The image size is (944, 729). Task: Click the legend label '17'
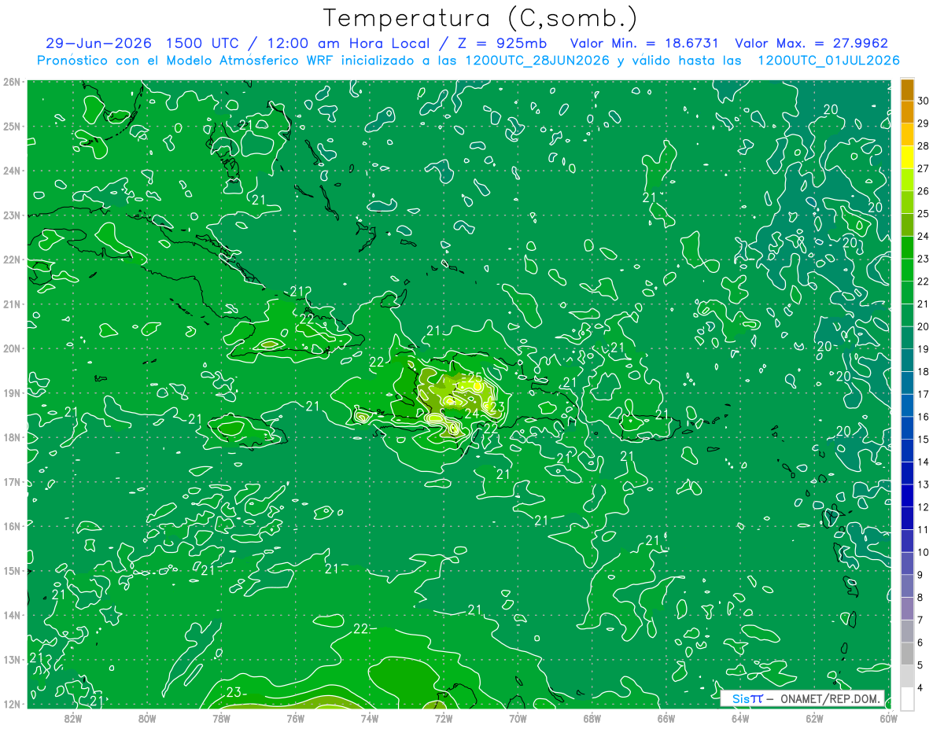pos(924,394)
